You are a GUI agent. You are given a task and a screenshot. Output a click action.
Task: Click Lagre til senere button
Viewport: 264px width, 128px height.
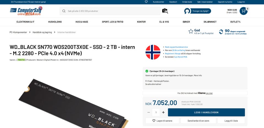(x=162, y=121)
